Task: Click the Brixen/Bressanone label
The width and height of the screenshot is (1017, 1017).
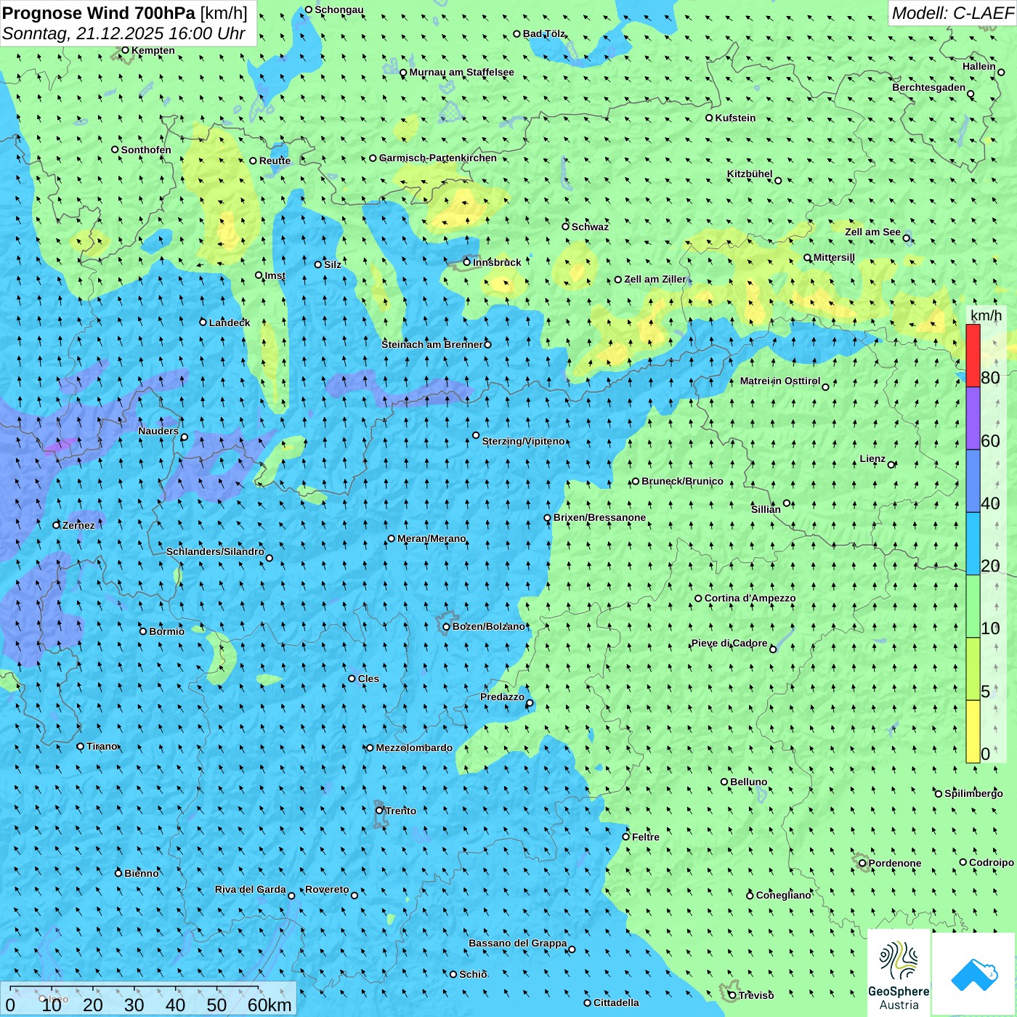Action: coord(599,518)
